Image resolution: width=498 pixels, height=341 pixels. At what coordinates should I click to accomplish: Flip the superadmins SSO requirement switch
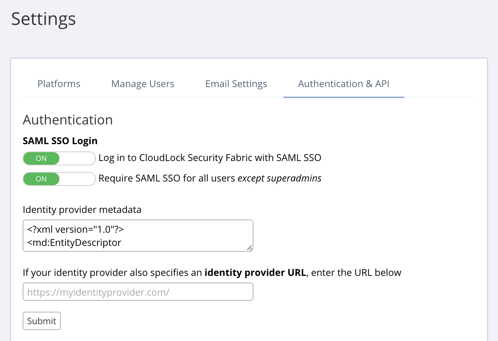tap(59, 179)
